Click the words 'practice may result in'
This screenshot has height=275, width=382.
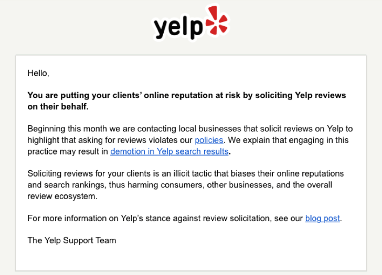(x=68, y=151)
